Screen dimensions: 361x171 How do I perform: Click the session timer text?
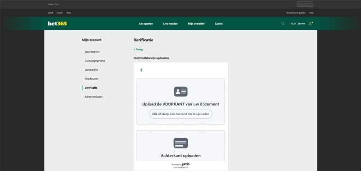pos(53,4)
